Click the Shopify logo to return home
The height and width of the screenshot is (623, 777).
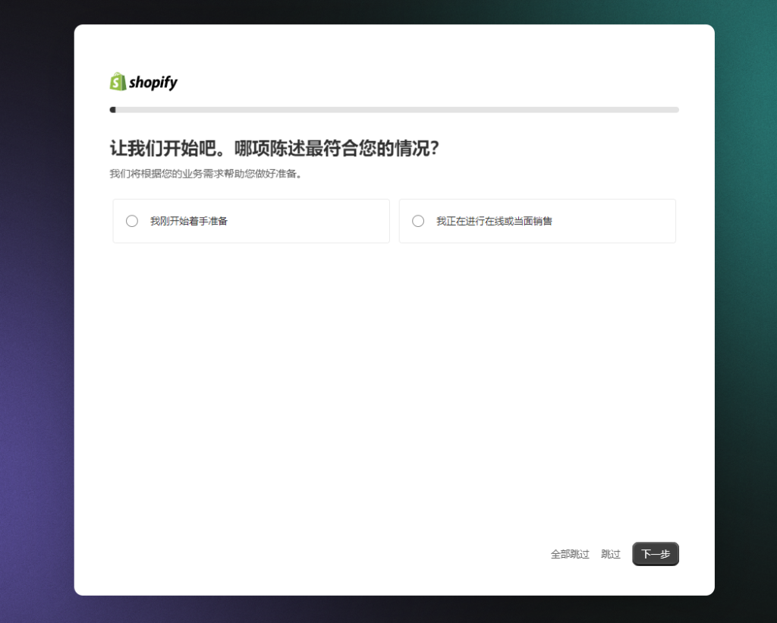143,81
